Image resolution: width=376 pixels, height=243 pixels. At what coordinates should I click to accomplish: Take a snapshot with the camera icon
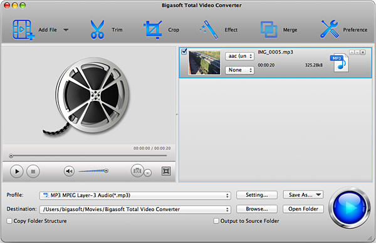click(137, 170)
